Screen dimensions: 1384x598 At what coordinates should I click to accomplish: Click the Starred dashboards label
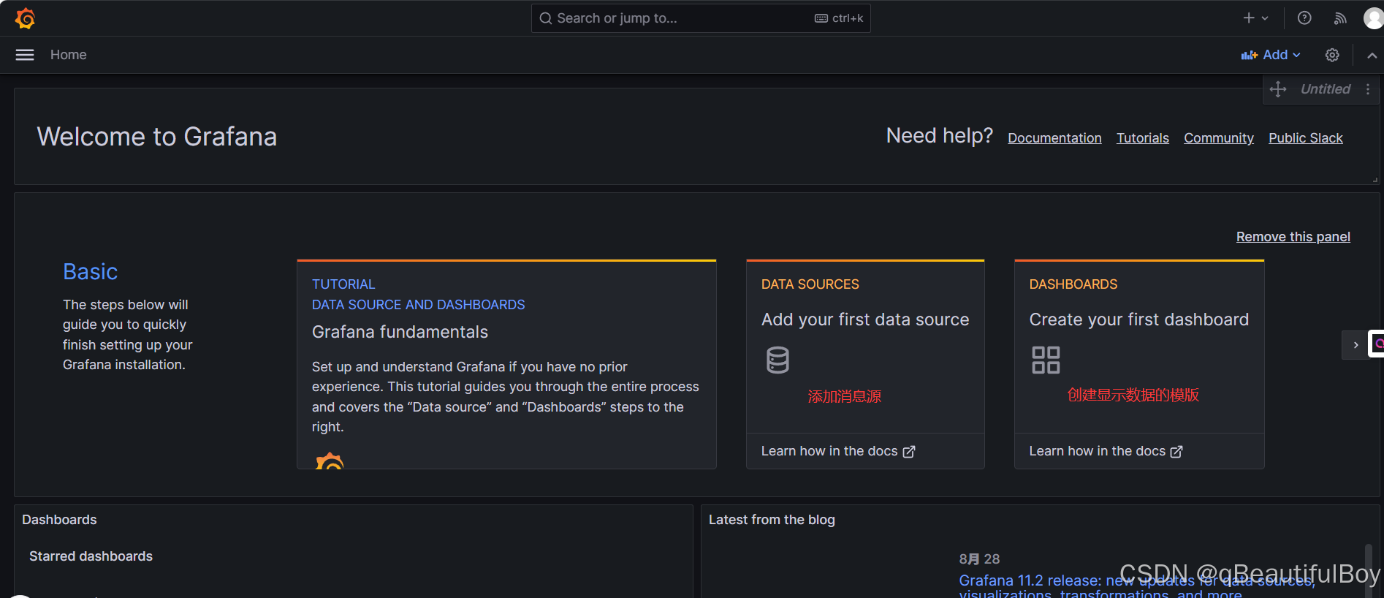click(x=91, y=556)
